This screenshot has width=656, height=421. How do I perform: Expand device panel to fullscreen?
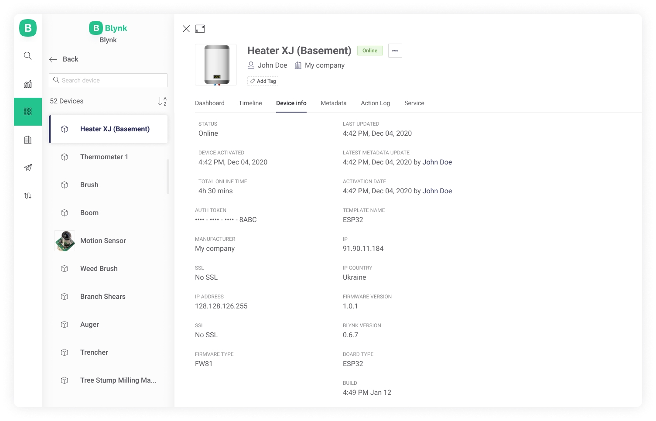(200, 29)
